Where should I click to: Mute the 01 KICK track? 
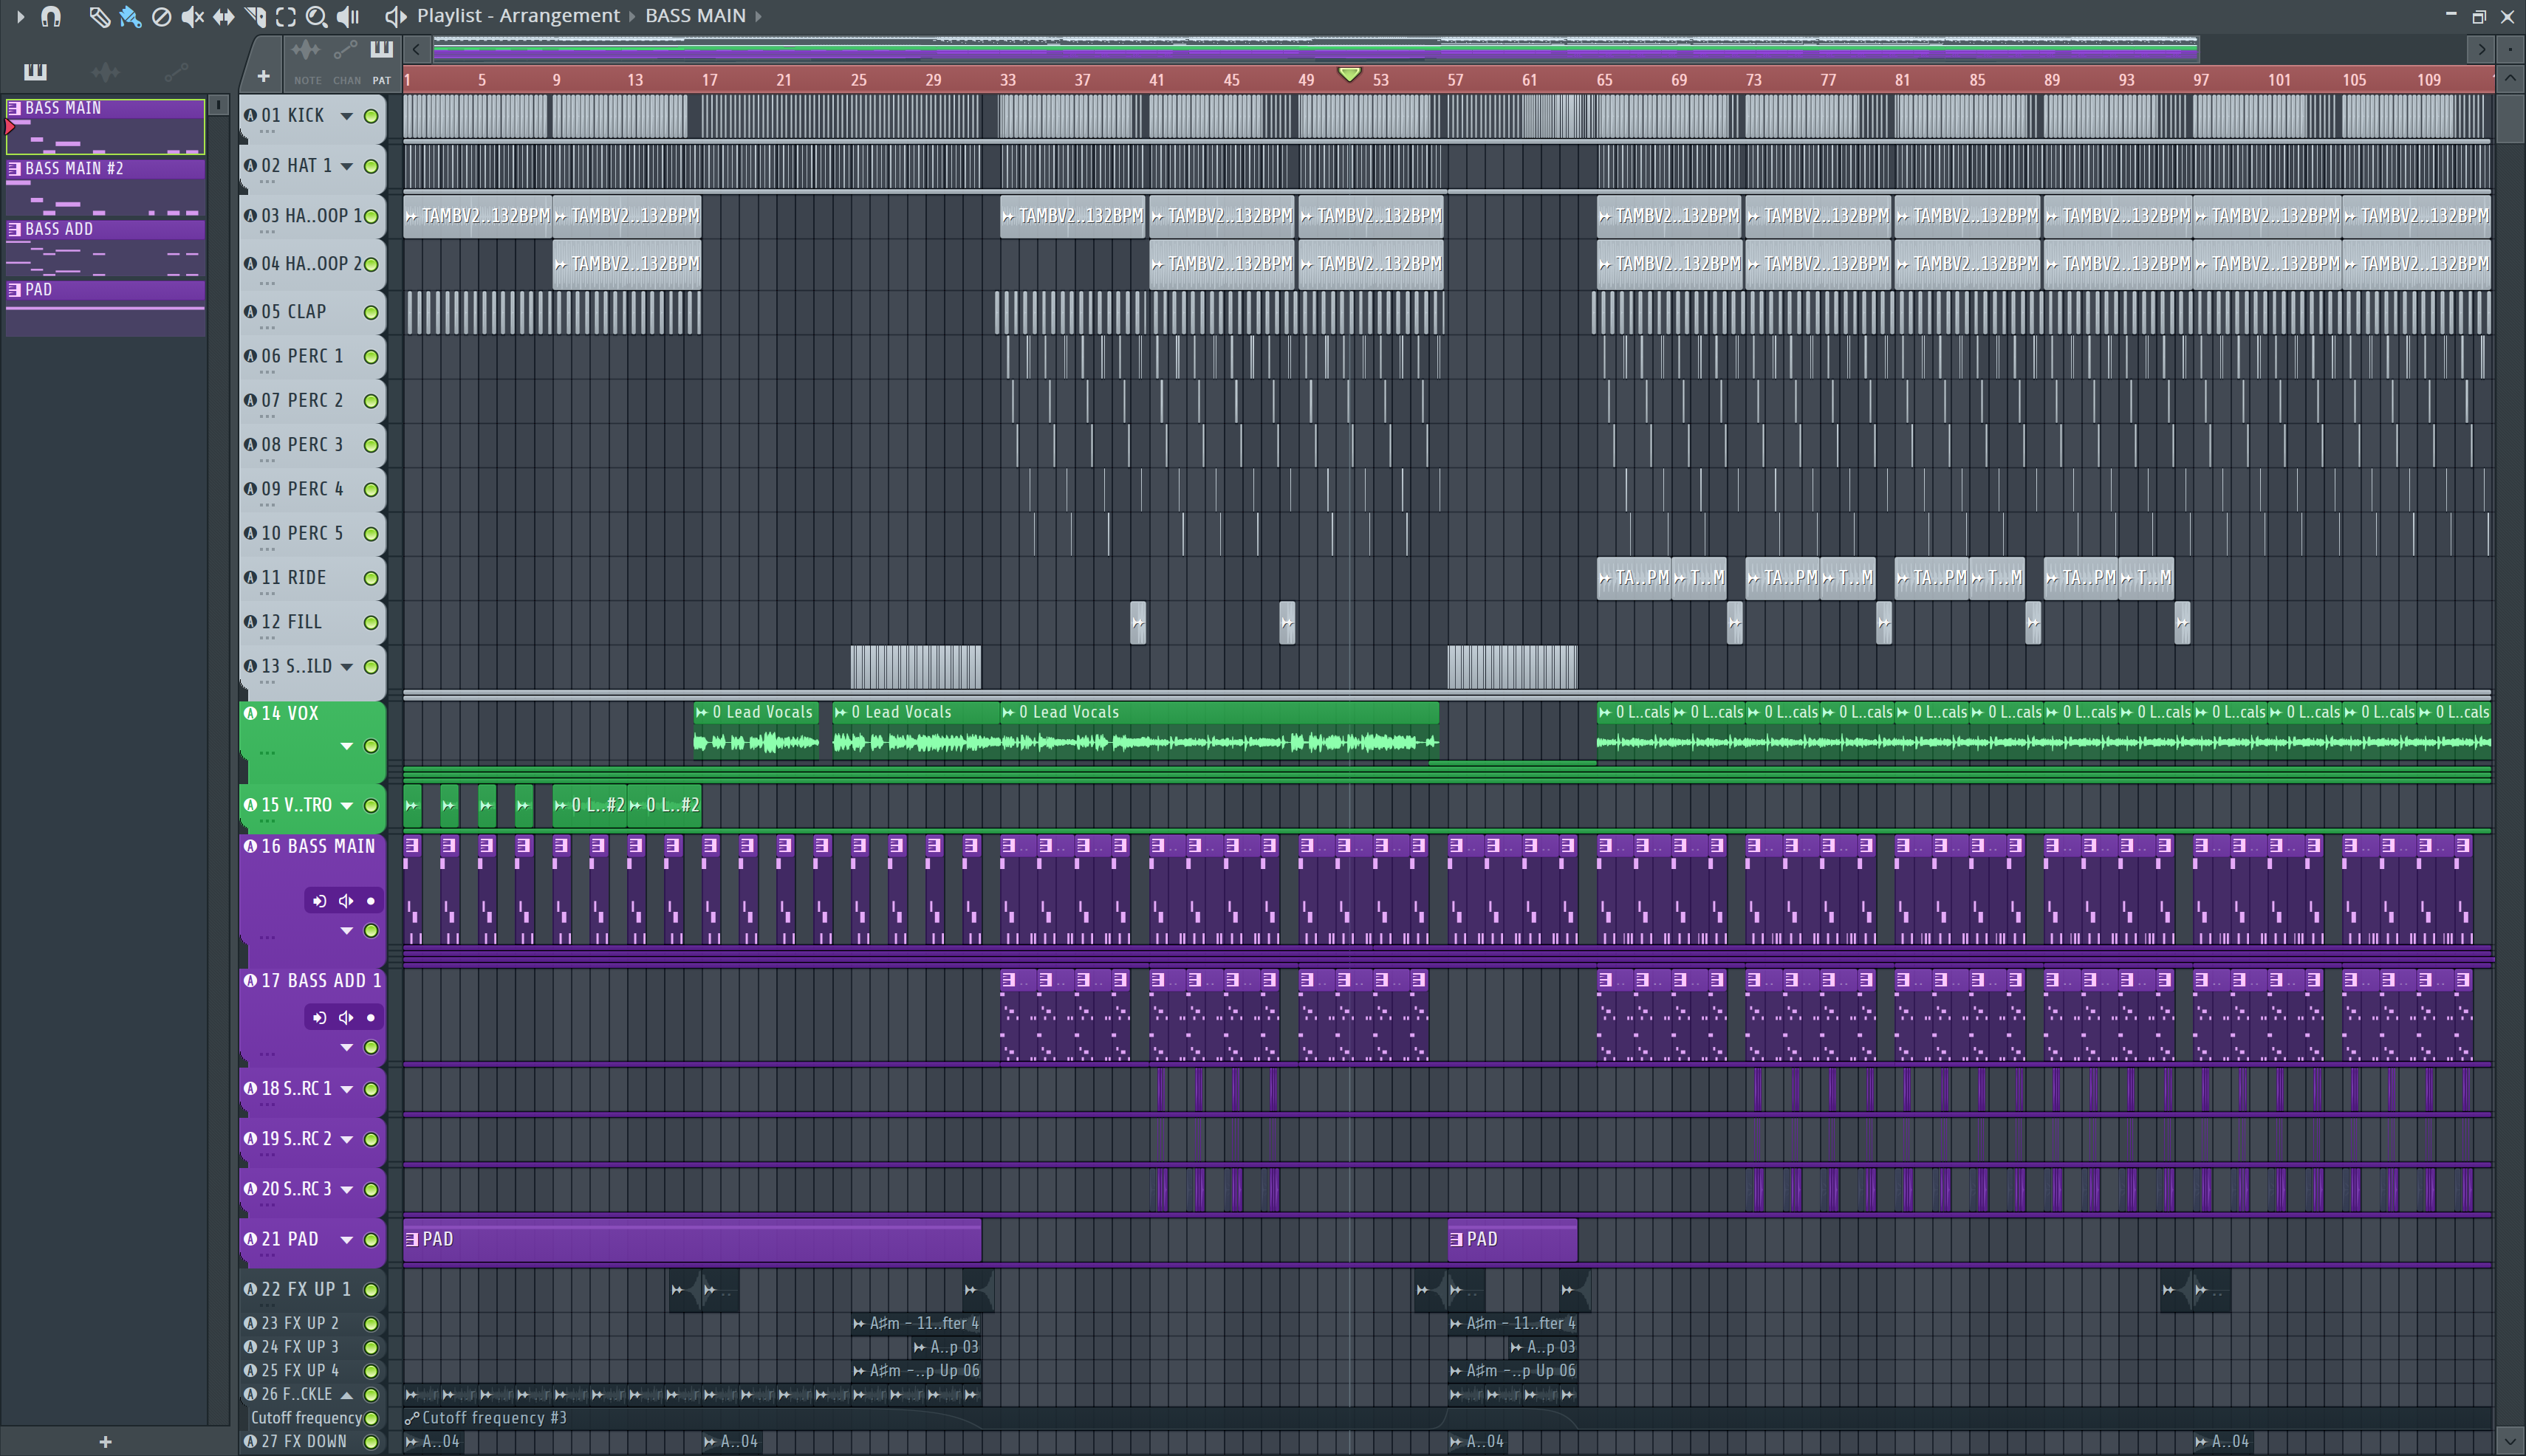(x=372, y=116)
